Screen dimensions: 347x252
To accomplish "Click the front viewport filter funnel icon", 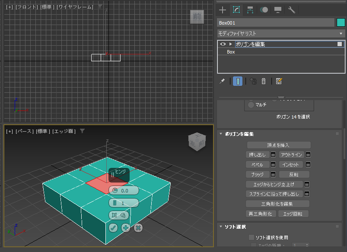I will coord(100,7).
